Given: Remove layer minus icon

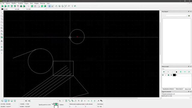Looking at the screenshot, I should coord(185,72).
